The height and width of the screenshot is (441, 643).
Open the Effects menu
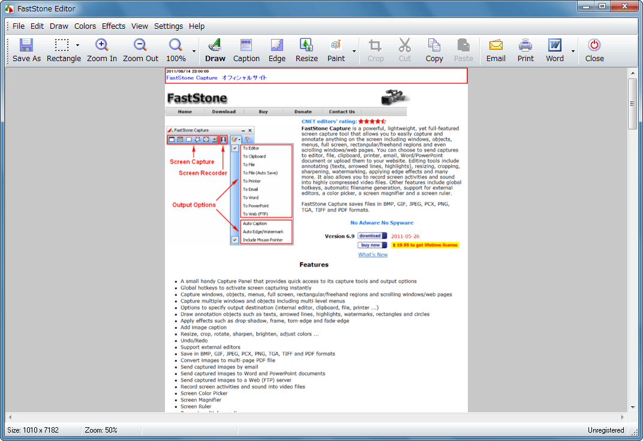coord(113,26)
